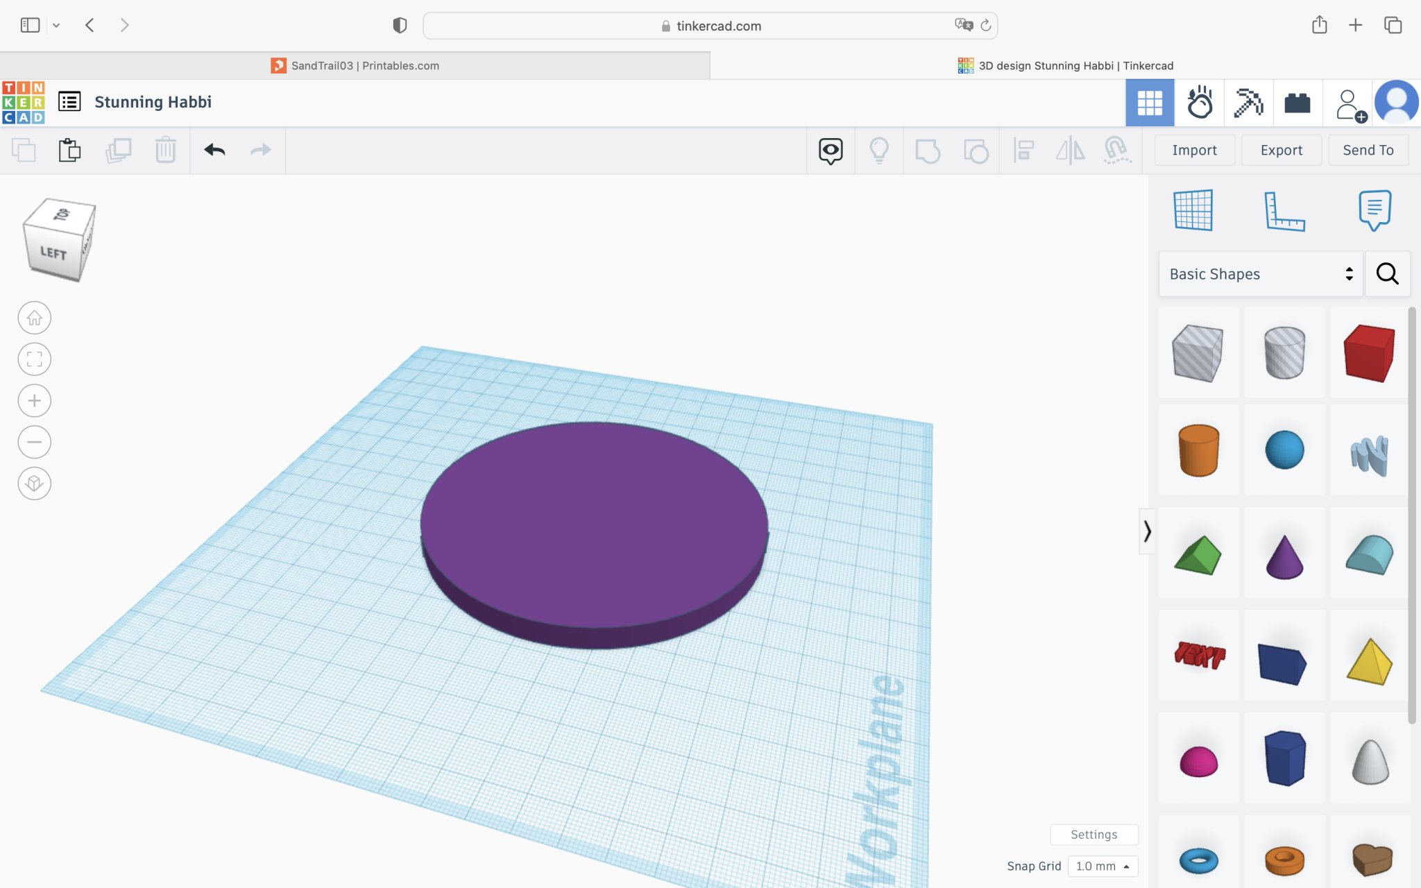
Task: Open the Notes tool icon
Action: tap(1374, 210)
